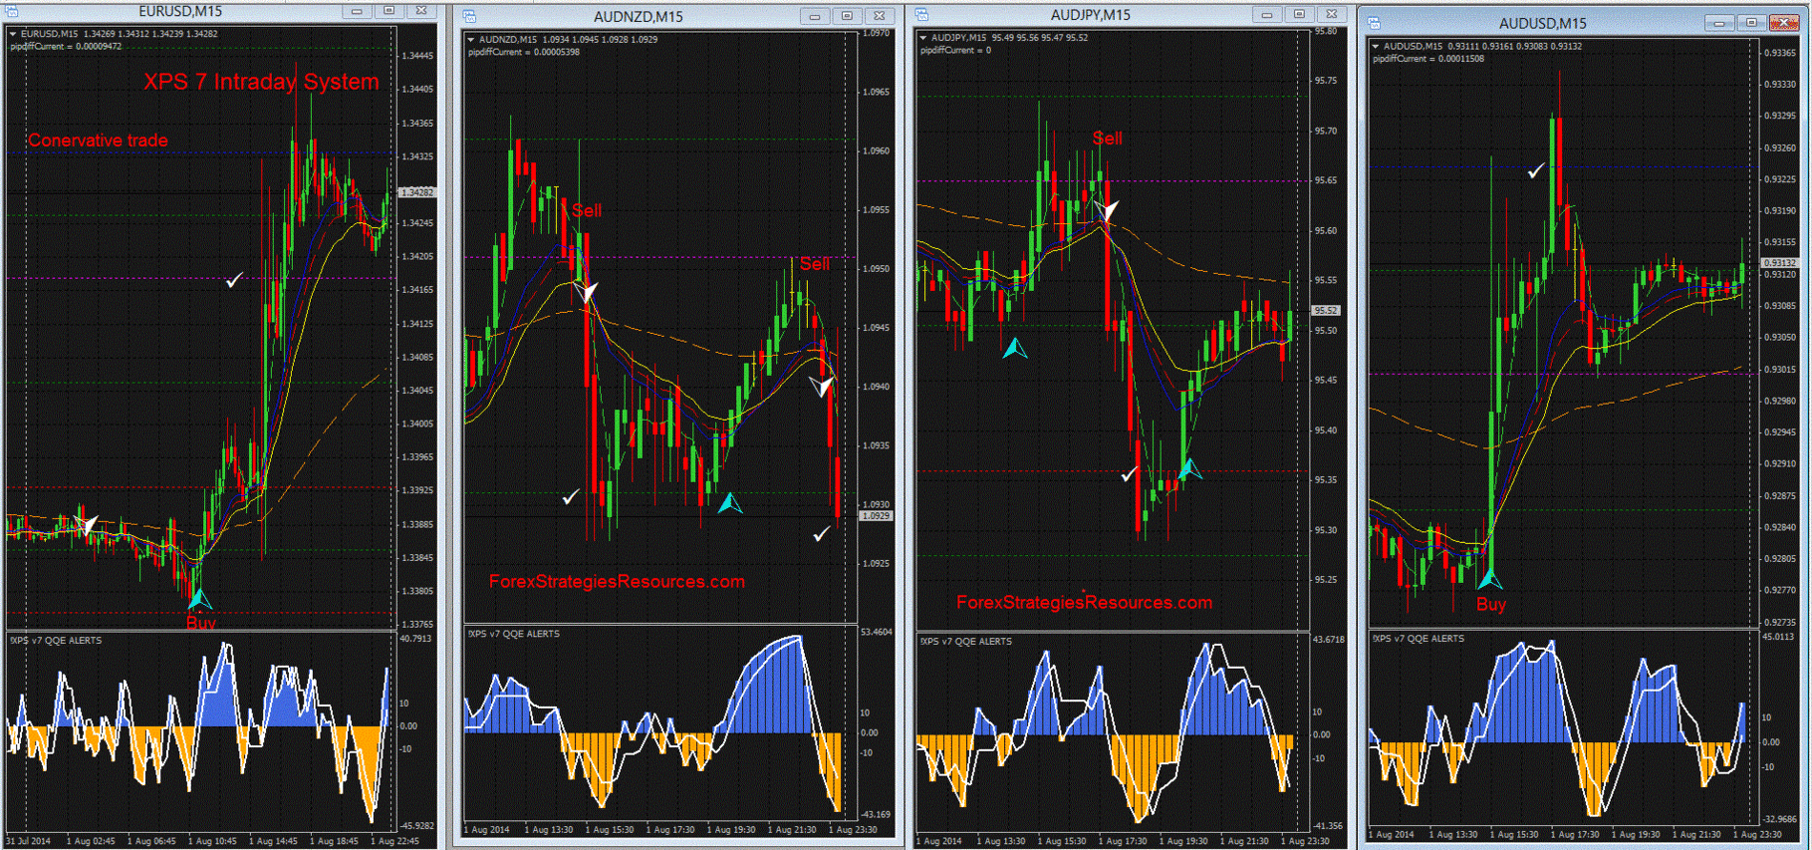Minimize the EURUSD,M15 chart window
Image resolution: width=1812 pixels, height=850 pixels.
point(357,11)
